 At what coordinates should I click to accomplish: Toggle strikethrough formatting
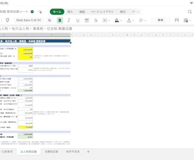(x=96, y=20)
